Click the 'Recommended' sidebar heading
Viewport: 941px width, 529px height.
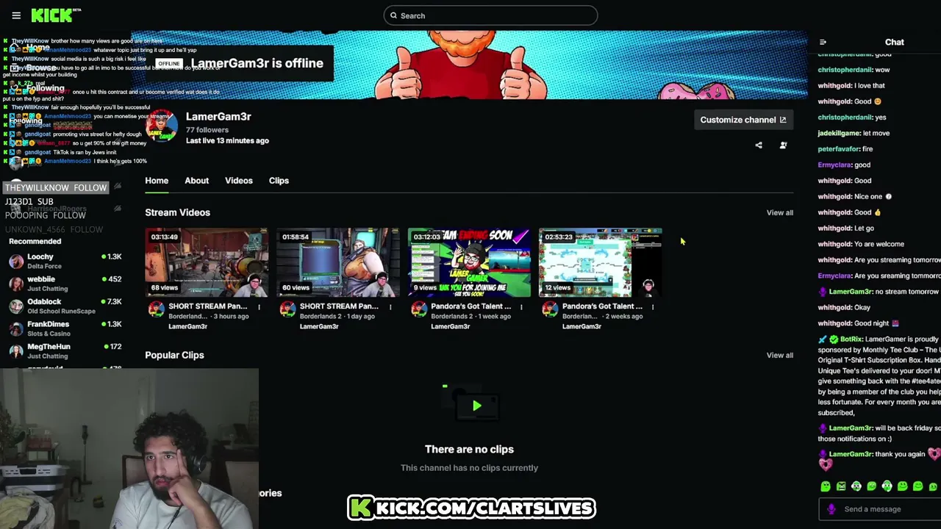[35, 241]
